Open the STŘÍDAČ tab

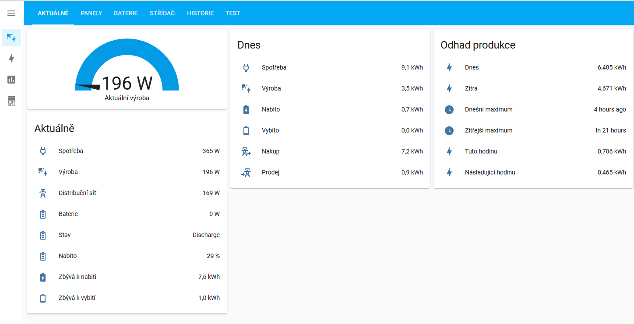coord(162,13)
